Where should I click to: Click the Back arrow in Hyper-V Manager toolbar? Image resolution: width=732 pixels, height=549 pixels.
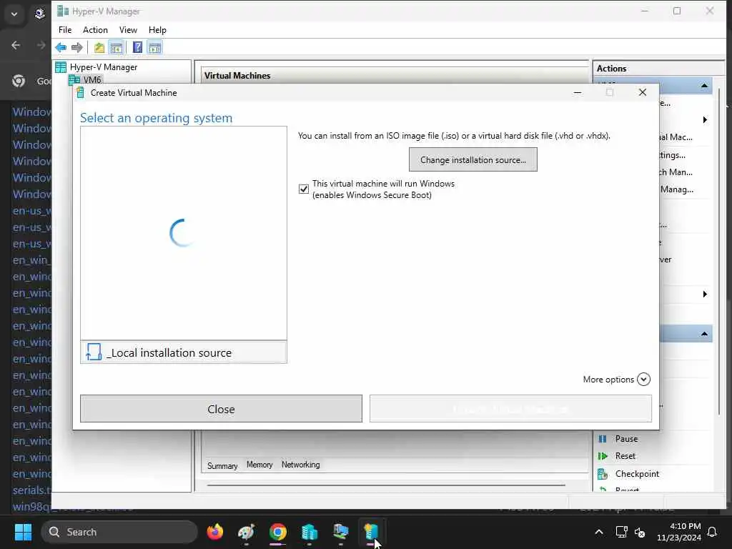(61, 47)
